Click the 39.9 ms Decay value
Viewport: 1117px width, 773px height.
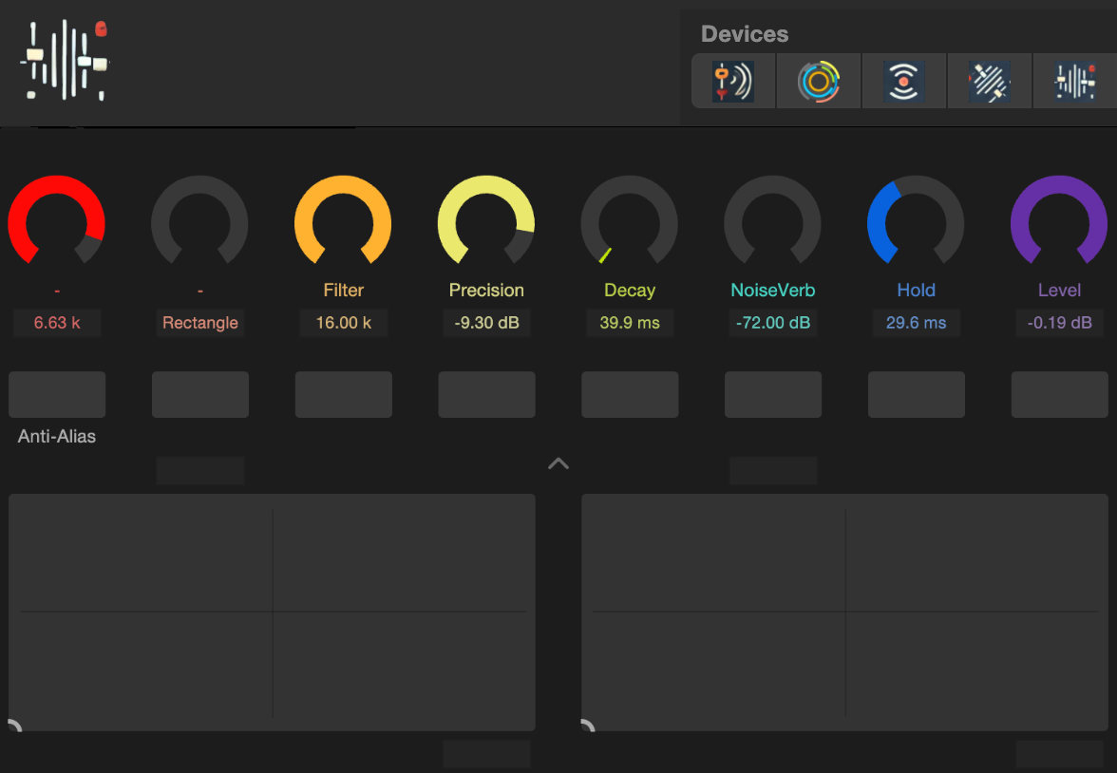coord(630,323)
